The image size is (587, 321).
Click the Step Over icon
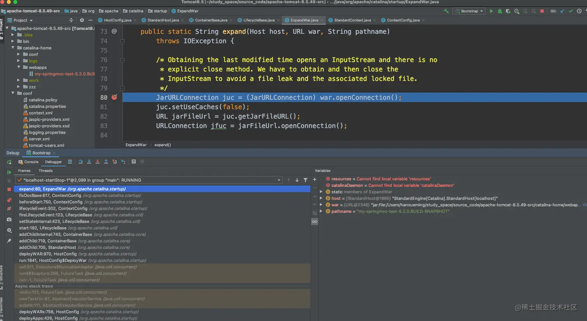click(81, 162)
